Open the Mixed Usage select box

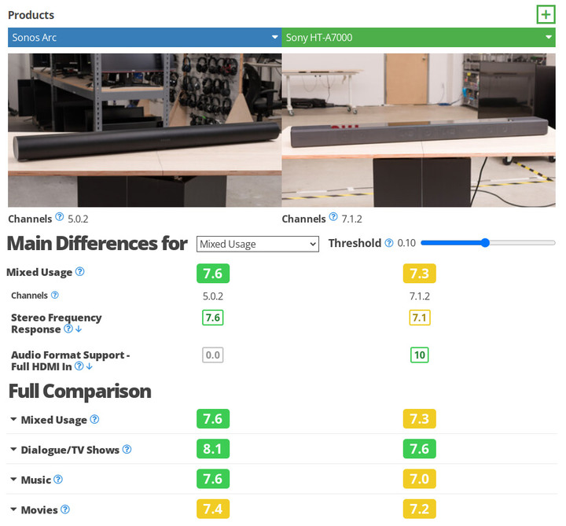tap(258, 244)
